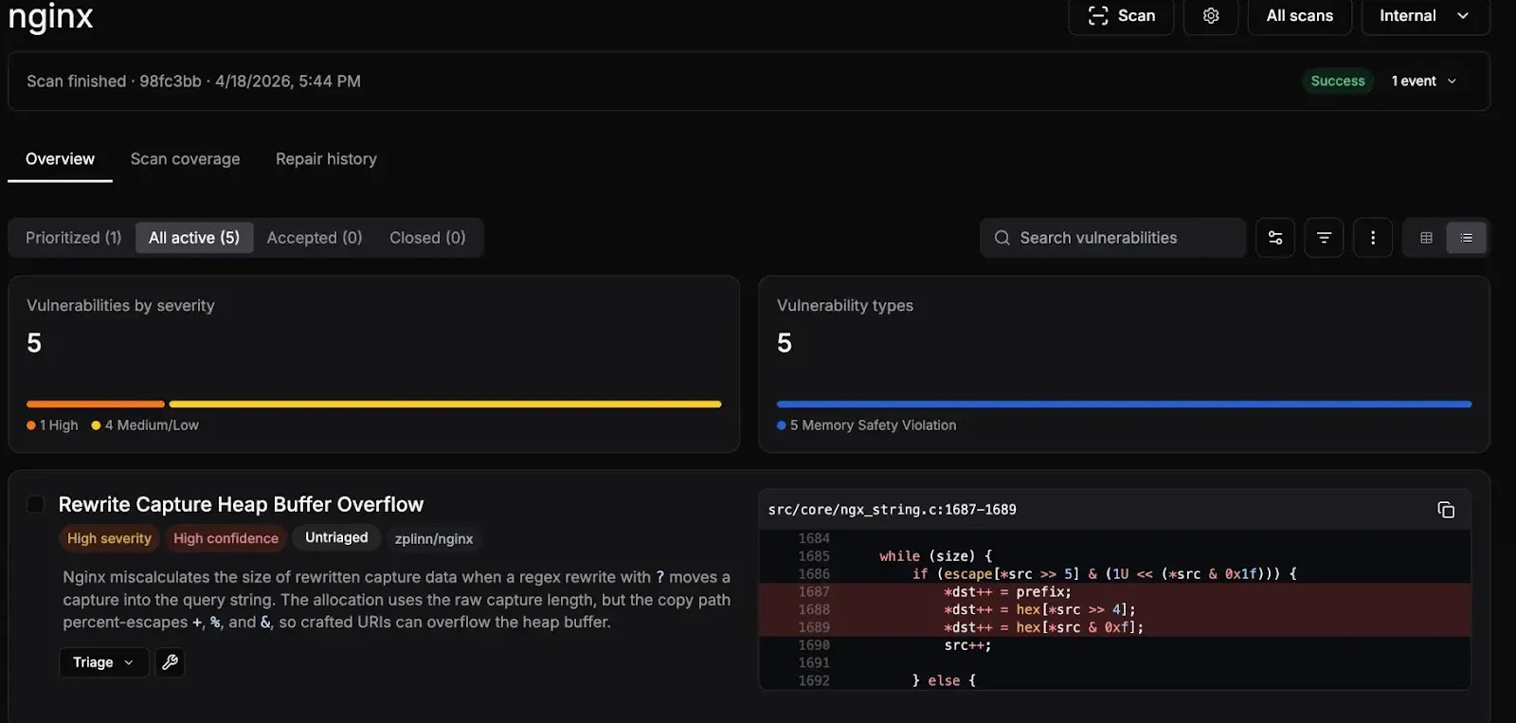Viewport: 1516px width, 723px height.
Task: Click the nginx project title
Action: (x=50, y=15)
